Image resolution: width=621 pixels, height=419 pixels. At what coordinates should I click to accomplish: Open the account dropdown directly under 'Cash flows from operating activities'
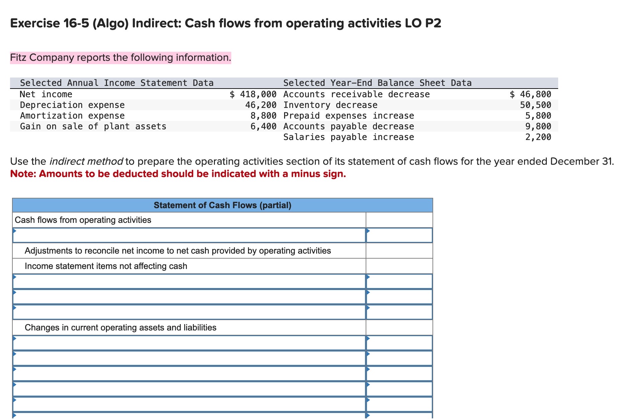[189, 235]
